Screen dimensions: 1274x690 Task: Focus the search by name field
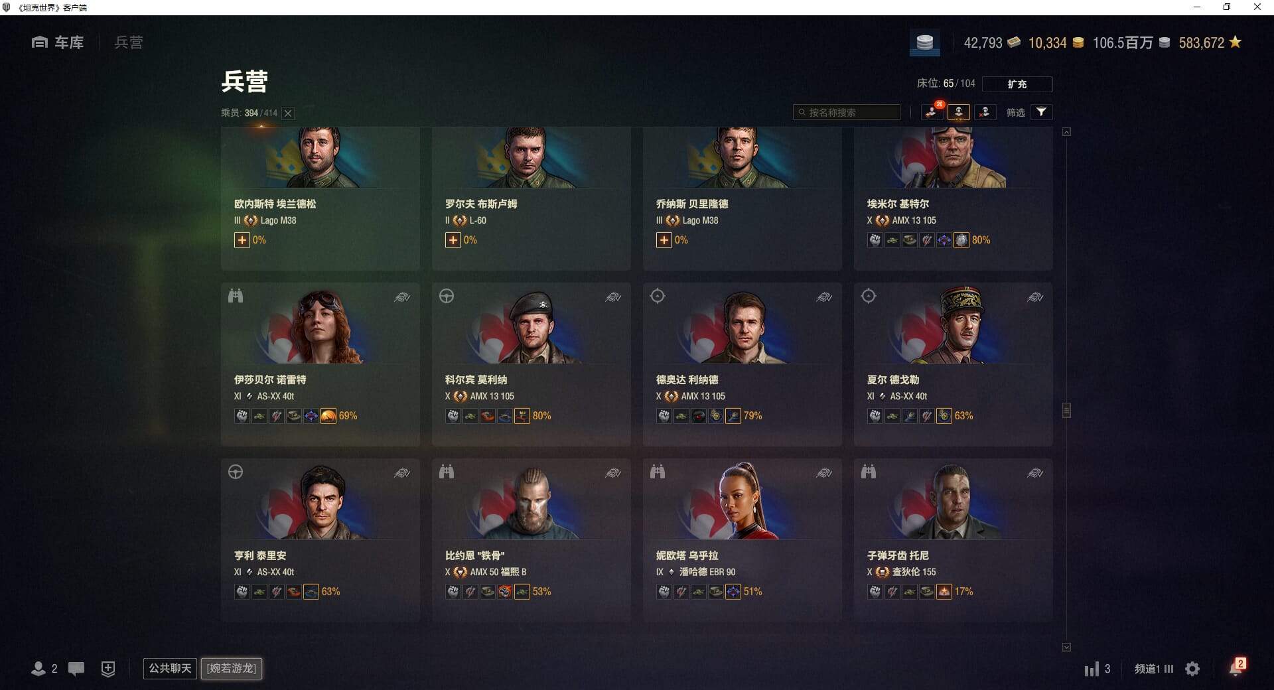point(847,112)
